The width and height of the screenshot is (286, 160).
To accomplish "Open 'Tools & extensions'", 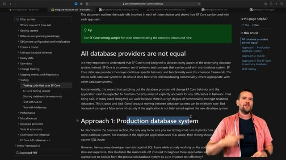I will point(31,129).
